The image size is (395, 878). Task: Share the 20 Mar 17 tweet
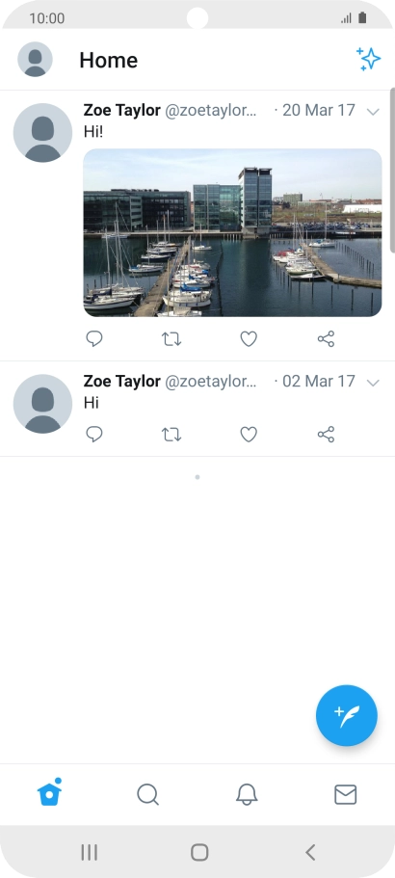tap(326, 339)
